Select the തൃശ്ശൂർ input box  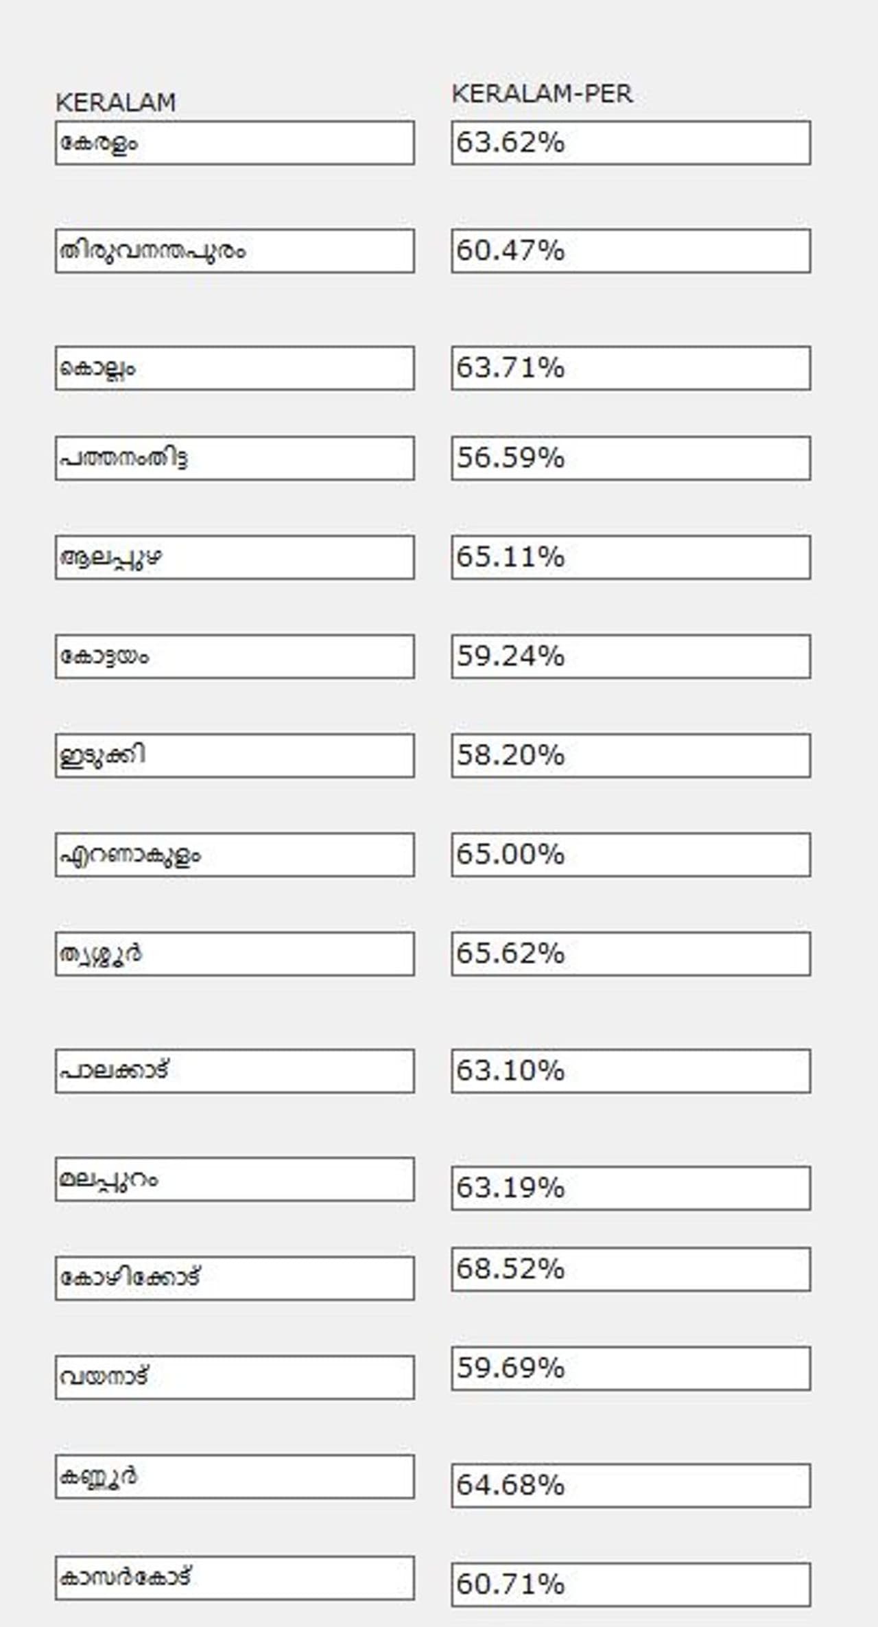coord(235,954)
